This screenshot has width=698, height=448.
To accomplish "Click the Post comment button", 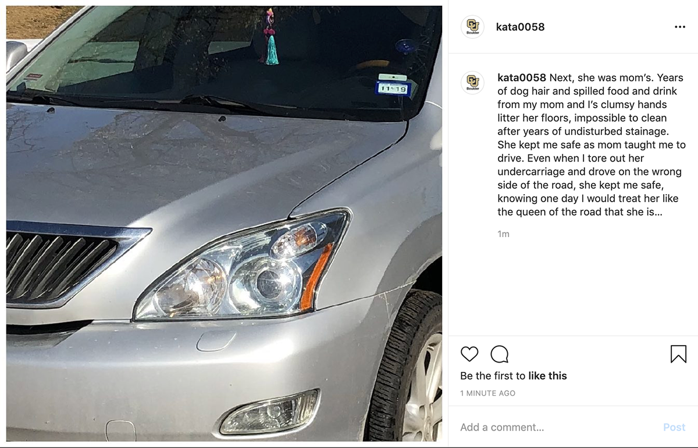I will coord(674,427).
